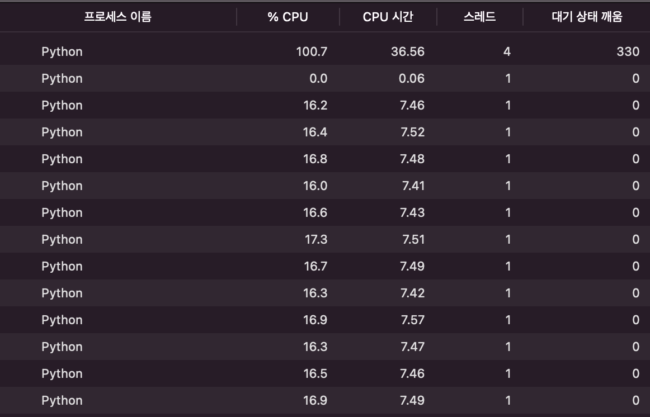Select Python process with 17.3 % CPU
Viewport: 650px width, 417px height.
(x=325, y=239)
